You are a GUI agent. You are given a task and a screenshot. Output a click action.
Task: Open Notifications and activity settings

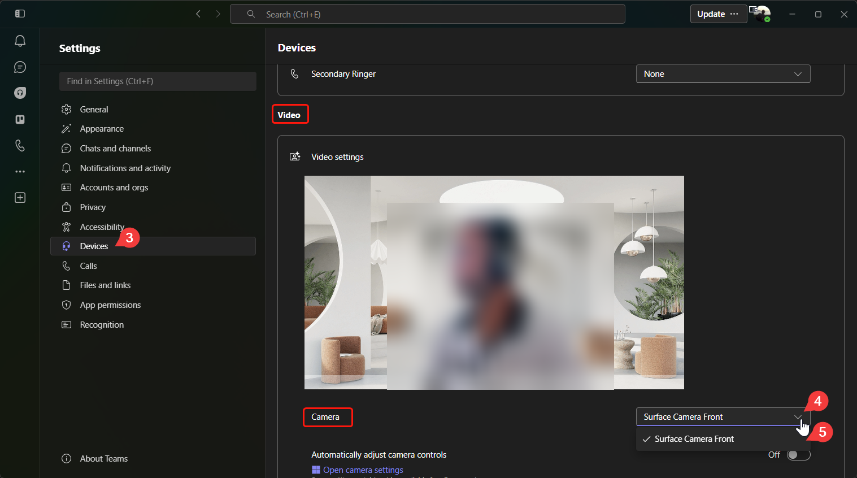[x=153, y=168]
